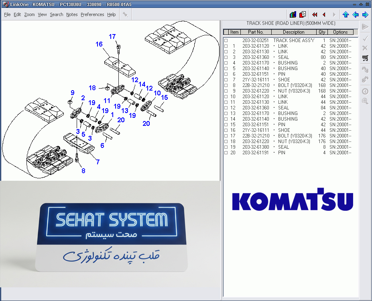Click the Description column header
Image resolution: width=372 pixels, height=301 pixels.
pos(294,32)
